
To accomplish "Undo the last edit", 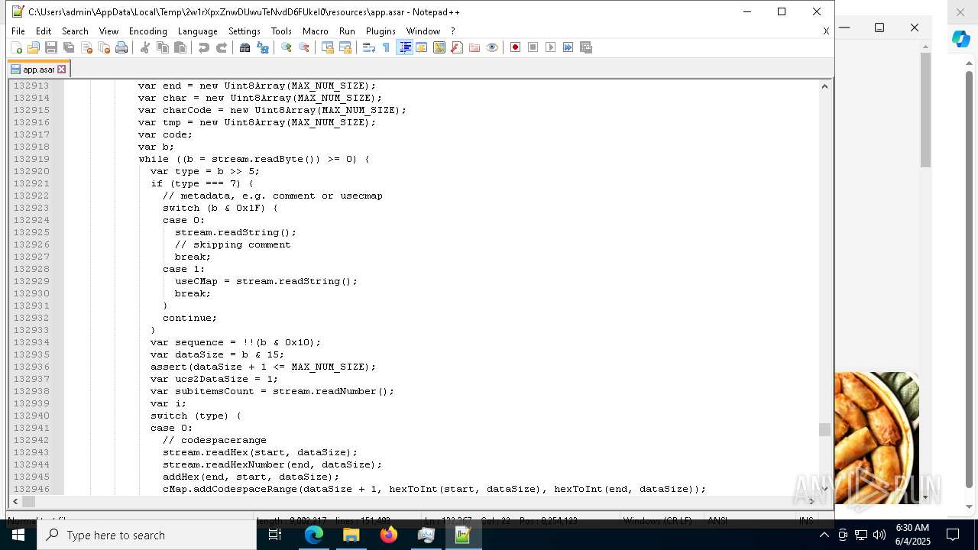I will pyautogui.click(x=204, y=47).
